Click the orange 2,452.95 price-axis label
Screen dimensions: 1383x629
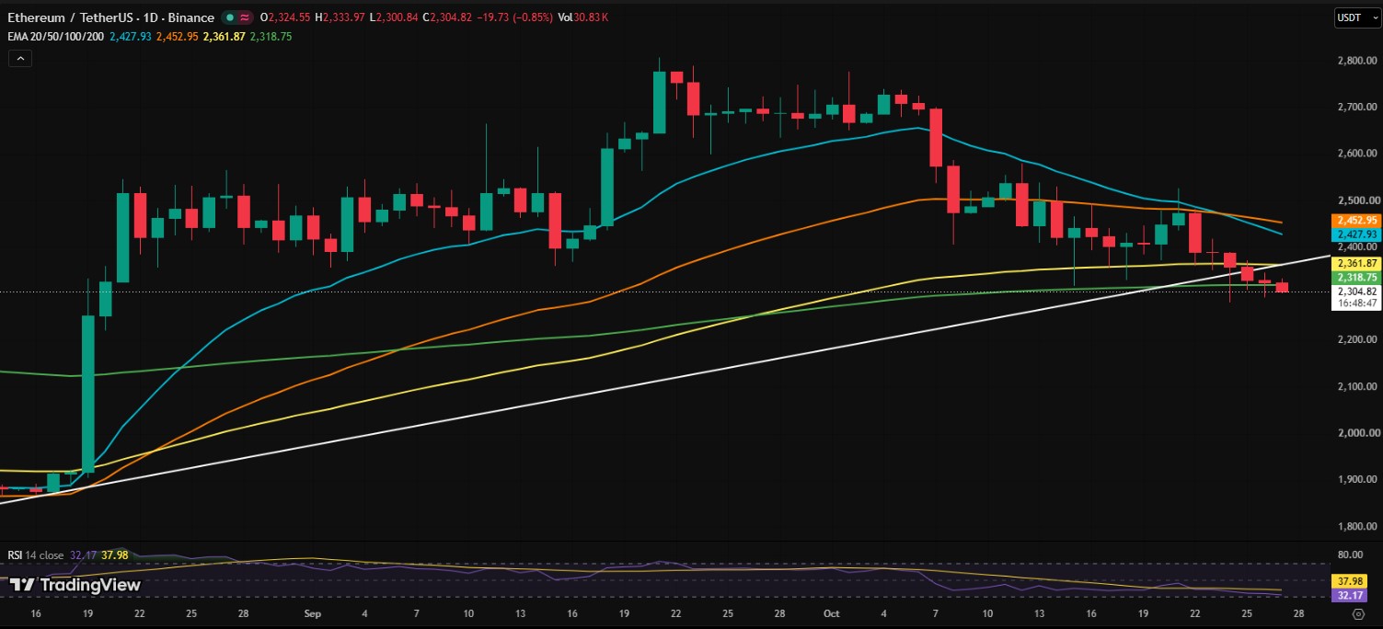1356,221
